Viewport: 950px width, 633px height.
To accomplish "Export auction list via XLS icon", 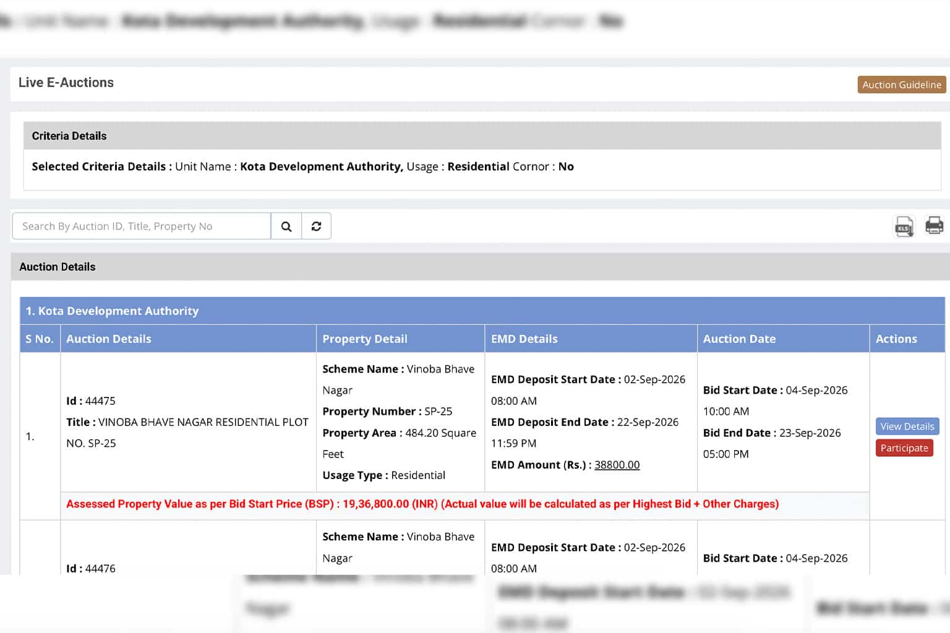I will tap(904, 226).
